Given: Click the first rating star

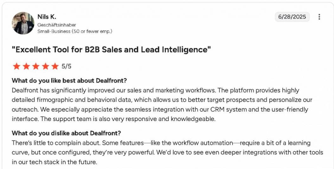Looking at the screenshot, I should [x=16, y=66].
